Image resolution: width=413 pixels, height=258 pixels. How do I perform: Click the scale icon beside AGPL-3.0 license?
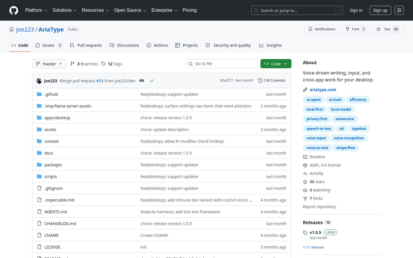coord(305,165)
